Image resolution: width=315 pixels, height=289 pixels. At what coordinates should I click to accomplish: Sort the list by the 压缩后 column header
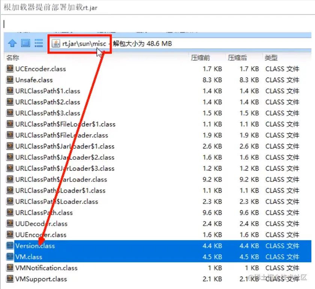(x=237, y=58)
